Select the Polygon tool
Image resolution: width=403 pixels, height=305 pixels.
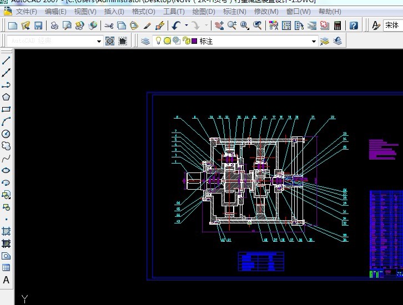tap(6, 97)
